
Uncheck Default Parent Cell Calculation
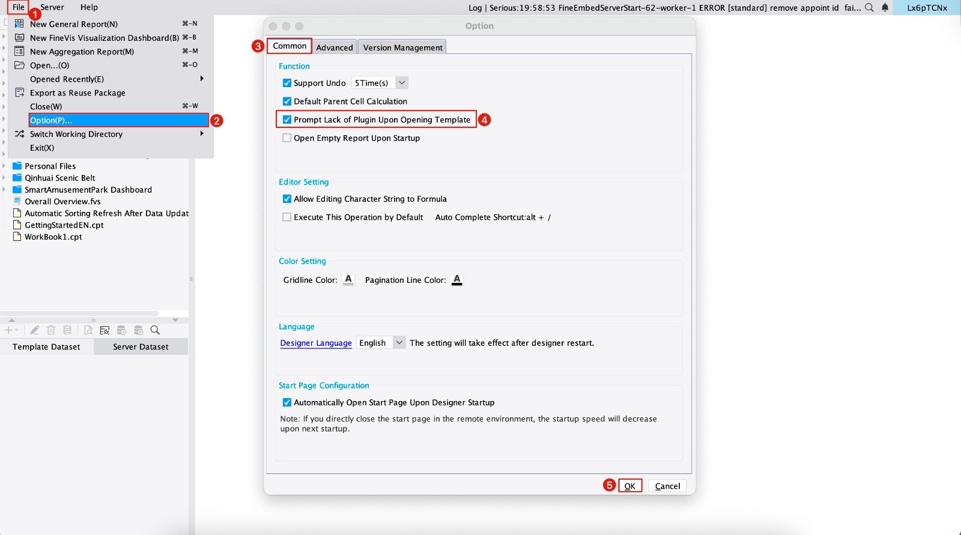click(x=287, y=101)
